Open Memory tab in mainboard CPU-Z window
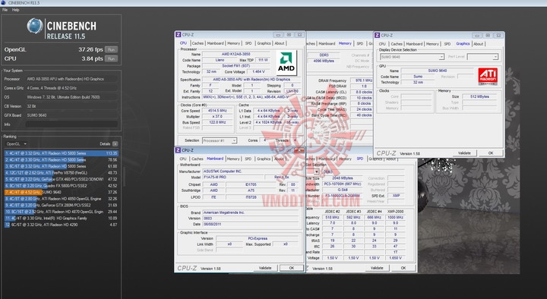 [233, 159]
